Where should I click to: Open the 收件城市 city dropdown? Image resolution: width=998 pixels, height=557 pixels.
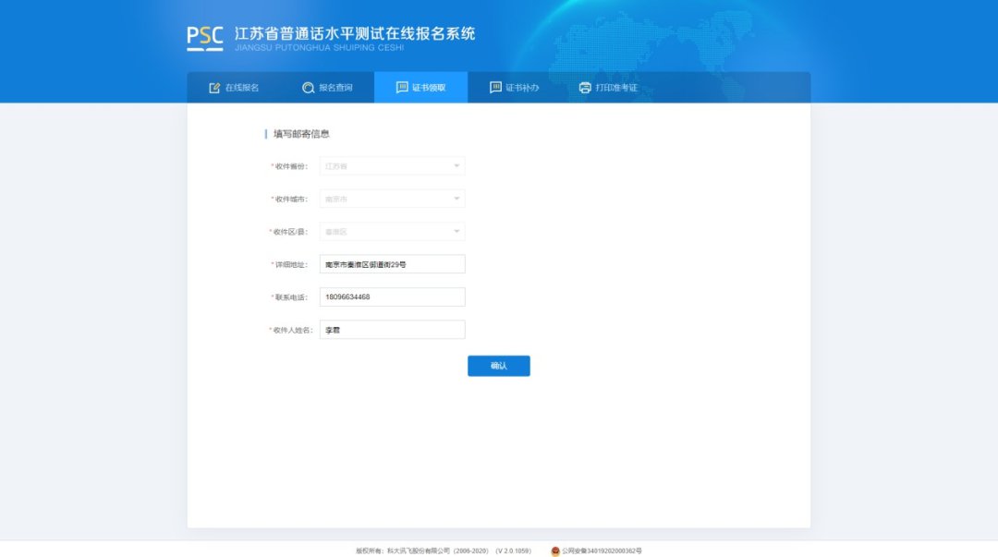point(392,199)
